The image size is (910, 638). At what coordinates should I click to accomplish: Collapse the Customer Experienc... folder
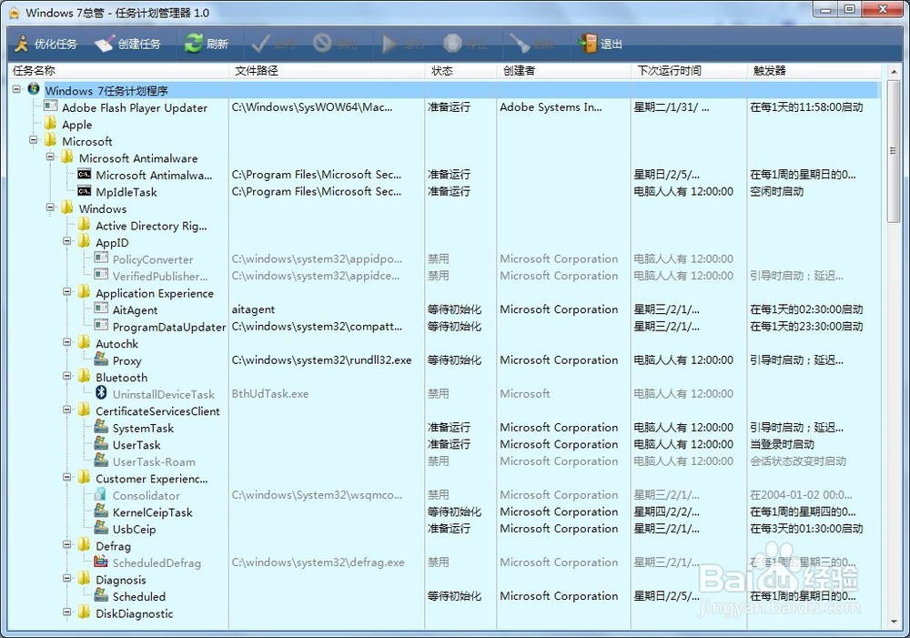(67, 477)
